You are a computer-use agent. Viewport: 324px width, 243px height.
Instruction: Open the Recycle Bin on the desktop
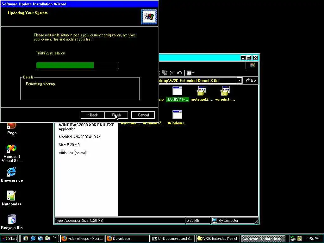click(12, 222)
